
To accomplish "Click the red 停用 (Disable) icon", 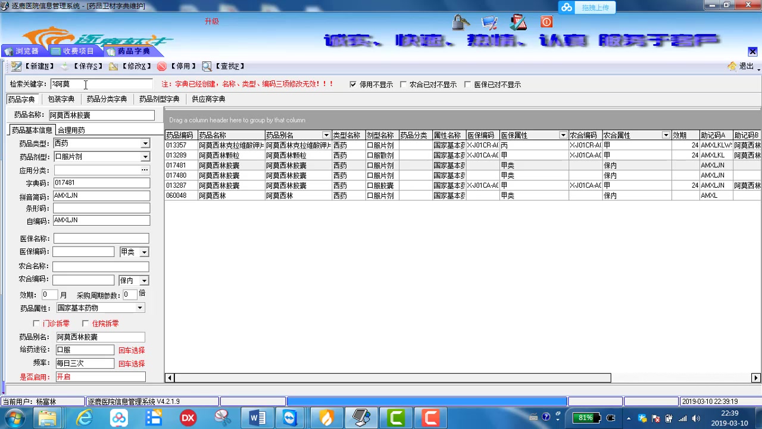I will pos(161,66).
